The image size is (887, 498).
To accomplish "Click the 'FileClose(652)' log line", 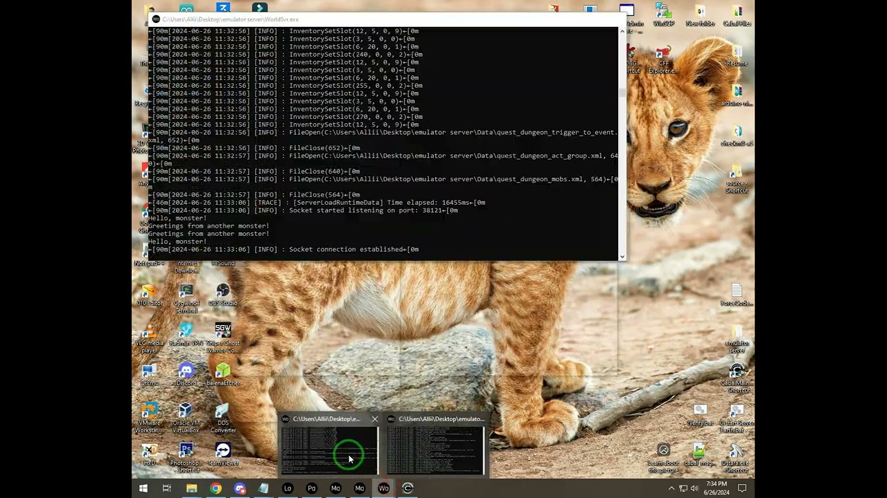I will tap(254, 148).
